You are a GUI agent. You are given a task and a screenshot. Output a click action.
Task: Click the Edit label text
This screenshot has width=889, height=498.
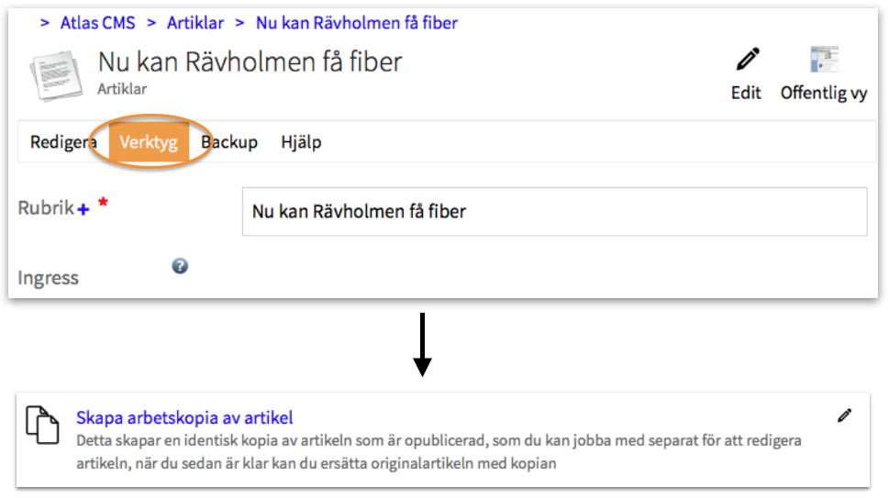(x=746, y=93)
